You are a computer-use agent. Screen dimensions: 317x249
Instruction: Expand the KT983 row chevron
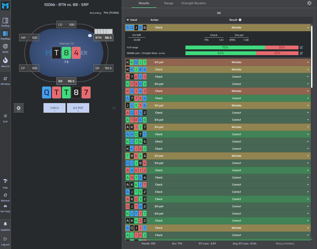(308, 84)
